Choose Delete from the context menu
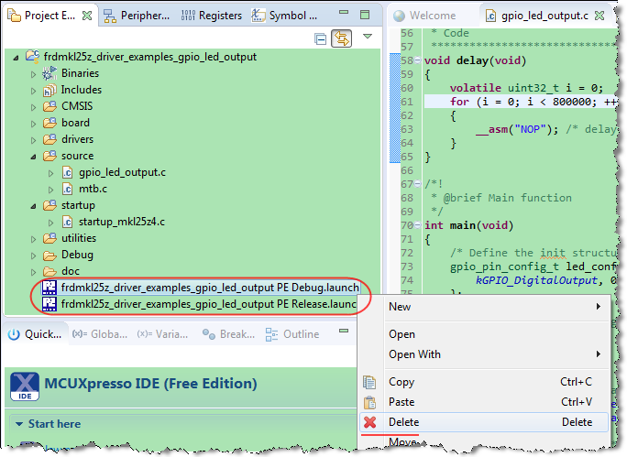627x457 pixels. pos(484,422)
